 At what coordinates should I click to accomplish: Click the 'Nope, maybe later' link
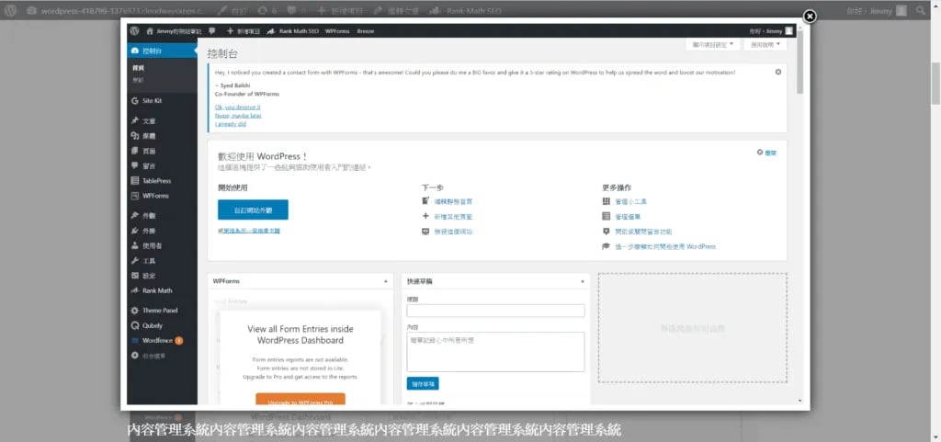pos(238,115)
